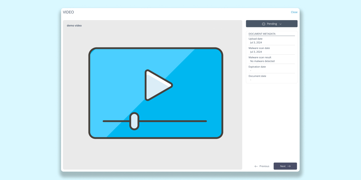Click the left arrow icon beside Previous

pyautogui.click(x=256, y=166)
